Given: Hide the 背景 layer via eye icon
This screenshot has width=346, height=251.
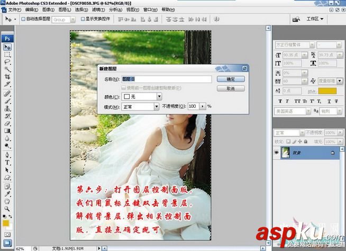Looking at the screenshot, I should (277, 153).
